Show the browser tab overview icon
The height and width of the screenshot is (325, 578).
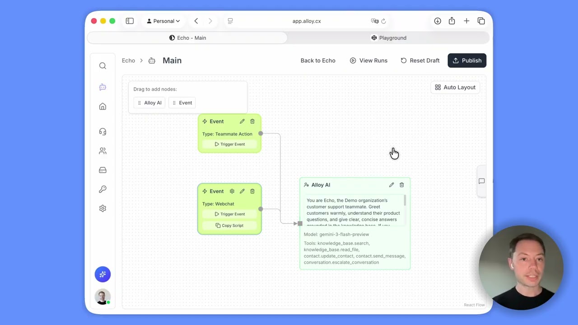click(x=481, y=21)
